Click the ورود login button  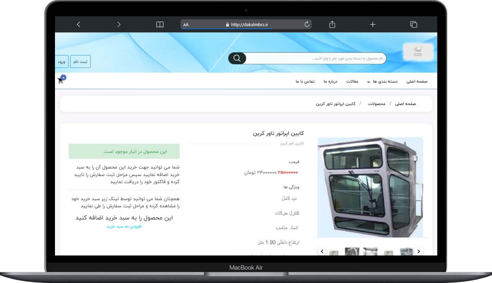(x=61, y=61)
